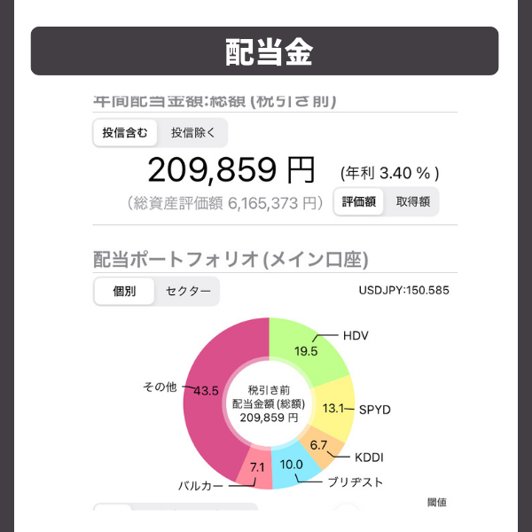This screenshot has width=532, height=532.
Task: Click the light blue ブリヂスト slice
Action: [293, 465]
